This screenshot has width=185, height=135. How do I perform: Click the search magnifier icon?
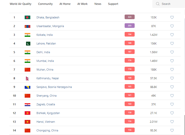click(158, 4)
